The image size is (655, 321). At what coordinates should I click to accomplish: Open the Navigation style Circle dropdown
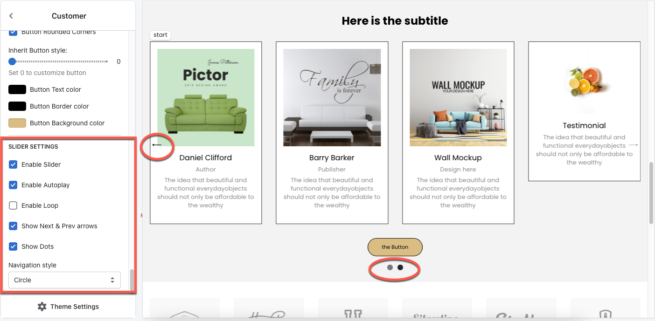point(64,280)
